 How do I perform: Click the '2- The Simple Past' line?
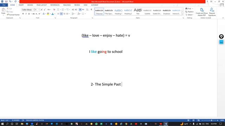(106, 84)
